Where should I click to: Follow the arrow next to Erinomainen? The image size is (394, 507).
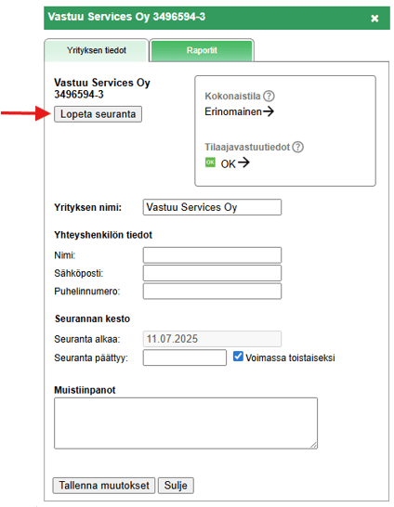tap(269, 111)
